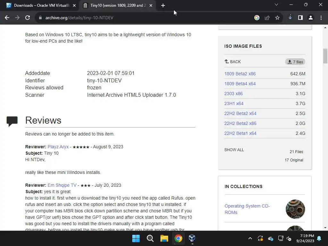Show hidden tray icons chevron
328x246 pixels.
(250, 238)
